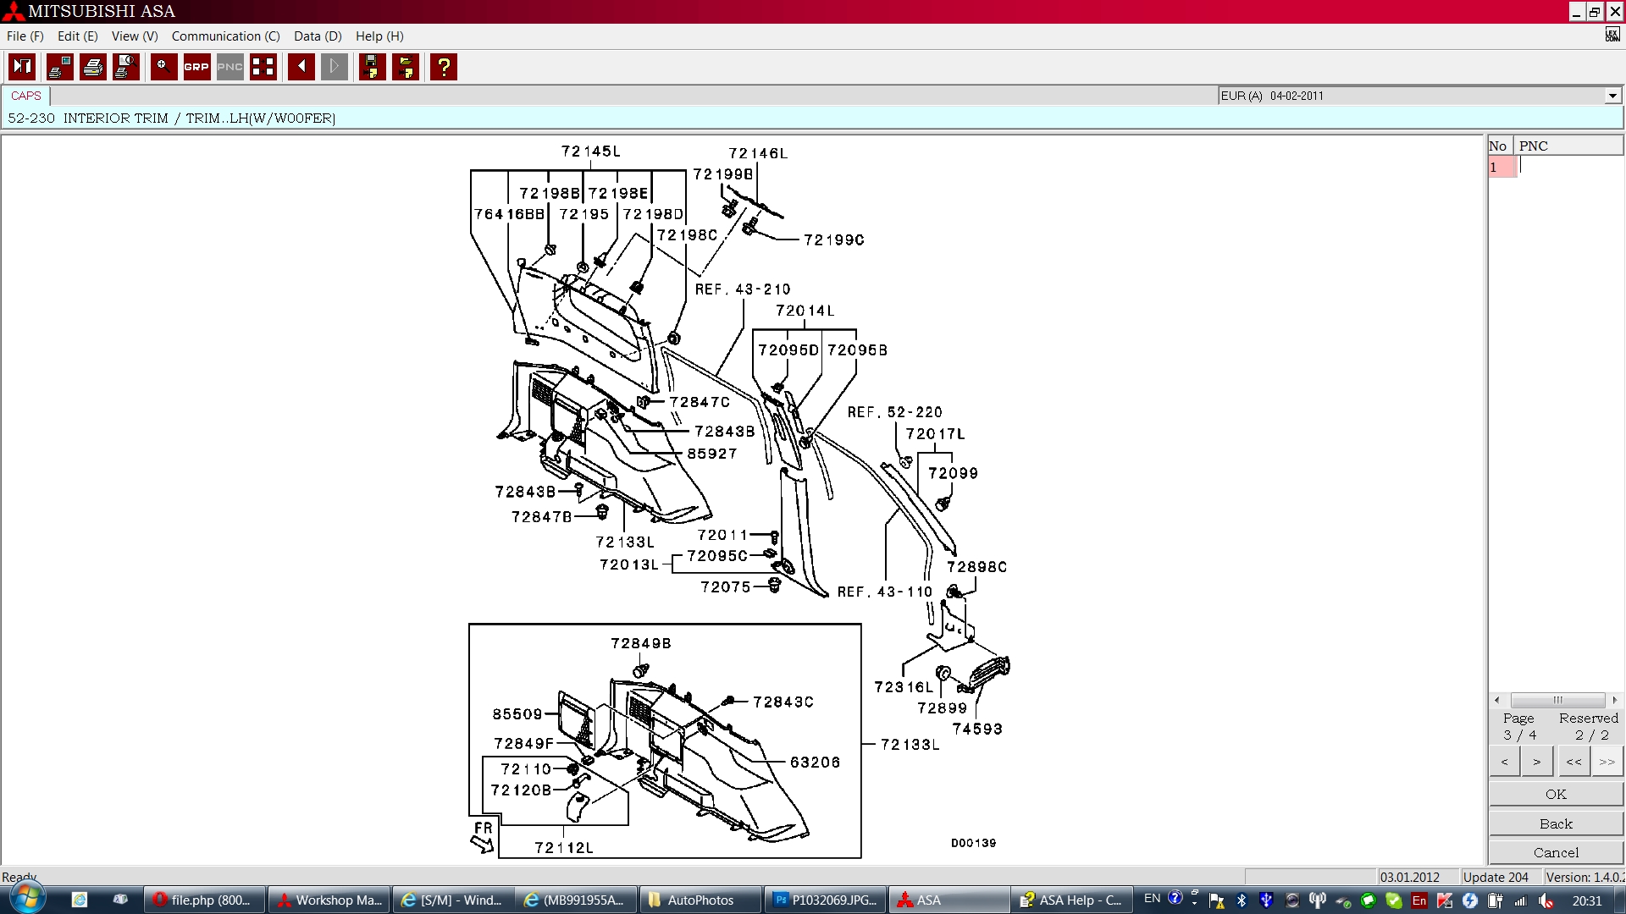Jump to previous reserved with << button
This screenshot has width=1626, height=914.
(x=1573, y=762)
